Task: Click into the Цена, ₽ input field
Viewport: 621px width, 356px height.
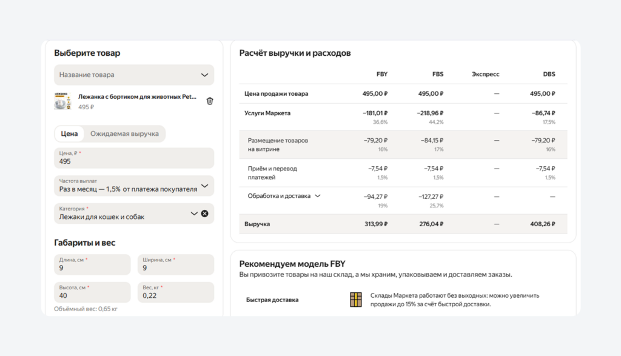Action: click(x=134, y=158)
